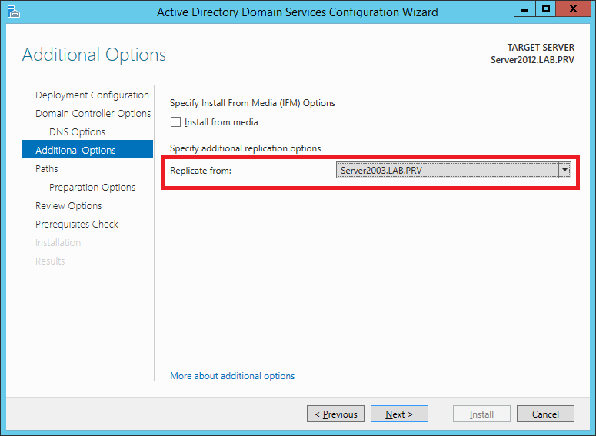596x436 pixels.
Task: Select the Server2003.LAB.PRV combo box field
Action: (x=453, y=170)
